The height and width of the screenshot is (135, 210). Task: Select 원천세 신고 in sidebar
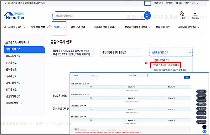11,63
